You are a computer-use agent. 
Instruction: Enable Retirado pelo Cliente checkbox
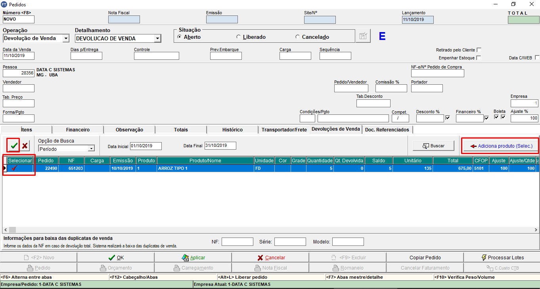point(479,50)
